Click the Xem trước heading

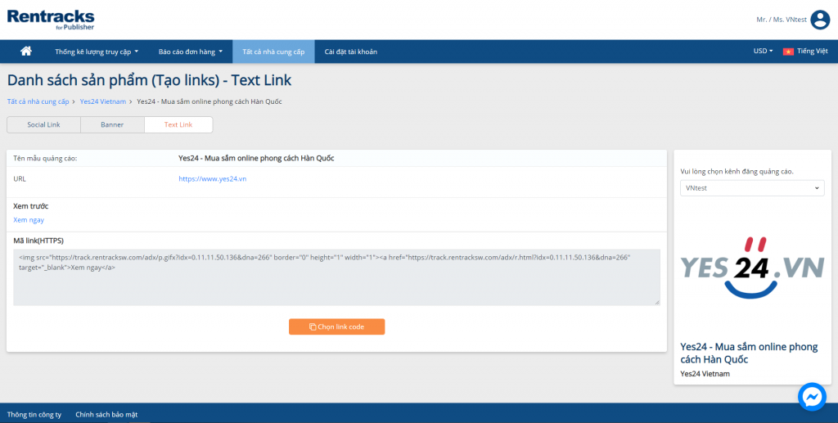click(x=31, y=206)
